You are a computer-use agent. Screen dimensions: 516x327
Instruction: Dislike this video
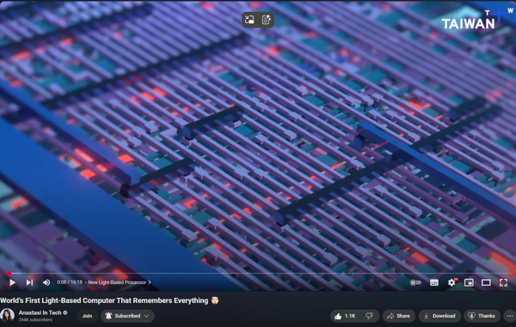tap(370, 316)
